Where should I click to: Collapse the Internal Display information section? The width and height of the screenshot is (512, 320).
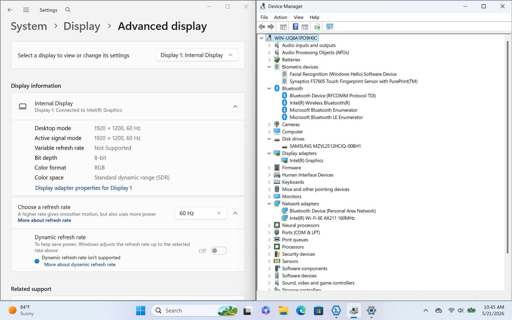[x=235, y=107]
